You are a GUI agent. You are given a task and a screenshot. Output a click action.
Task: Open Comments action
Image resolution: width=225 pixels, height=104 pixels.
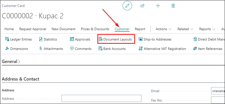81,49
